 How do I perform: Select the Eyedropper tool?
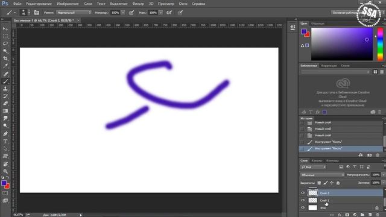pyautogui.click(x=5, y=66)
